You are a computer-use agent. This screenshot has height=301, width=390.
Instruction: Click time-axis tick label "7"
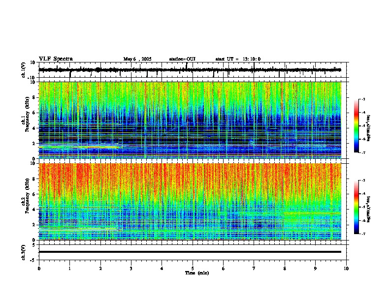(254, 269)
